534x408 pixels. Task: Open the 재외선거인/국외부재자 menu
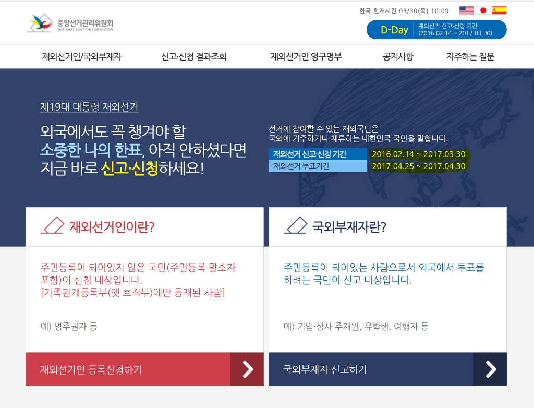point(82,56)
